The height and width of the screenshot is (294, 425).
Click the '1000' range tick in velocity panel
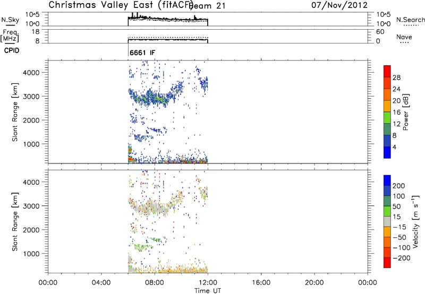click(x=31, y=254)
